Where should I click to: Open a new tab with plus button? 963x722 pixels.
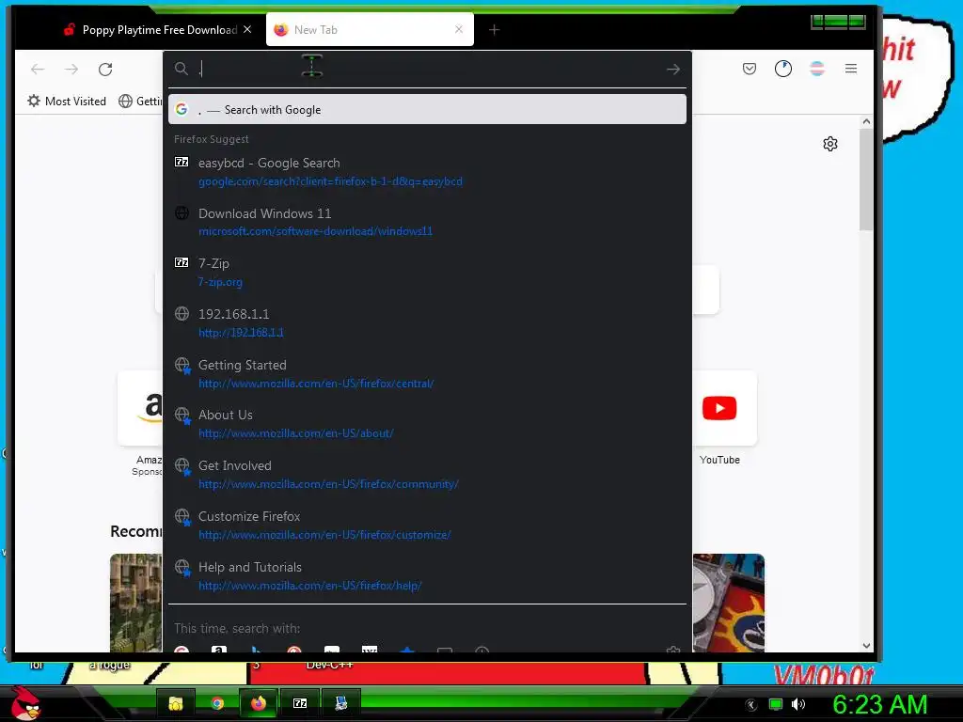(494, 29)
